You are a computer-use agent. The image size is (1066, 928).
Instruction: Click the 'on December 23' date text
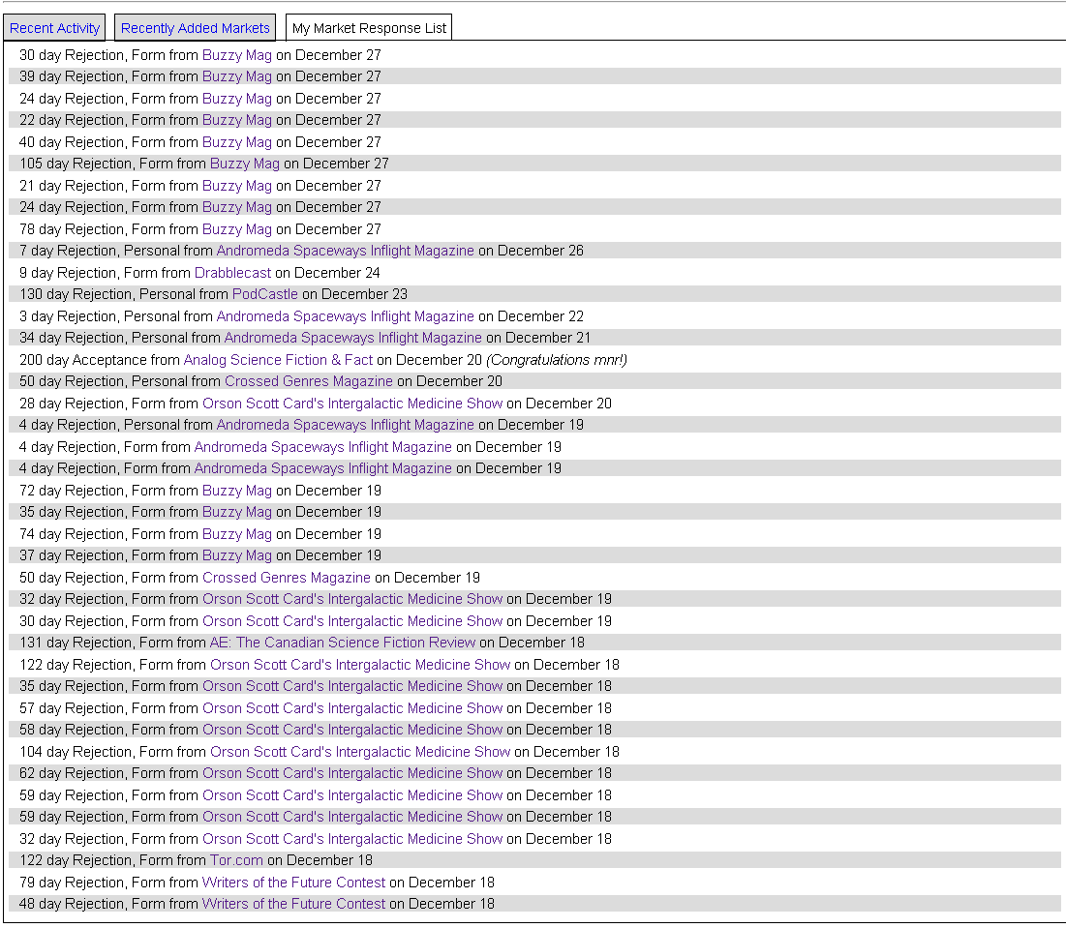[355, 294]
